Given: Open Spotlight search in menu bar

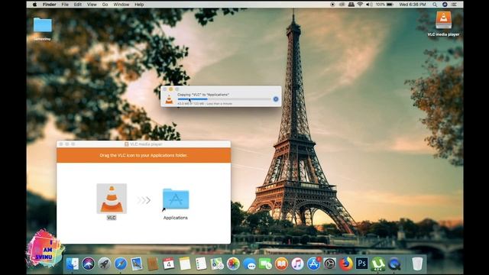Looking at the screenshot, I should click(x=435, y=5).
